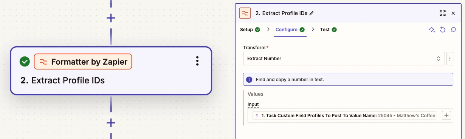Click the refresh fields icon
Viewport: 465px width, 139px height.
(x=443, y=30)
